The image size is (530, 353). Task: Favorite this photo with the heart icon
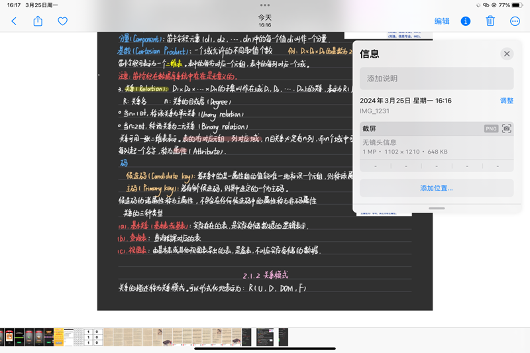click(62, 21)
